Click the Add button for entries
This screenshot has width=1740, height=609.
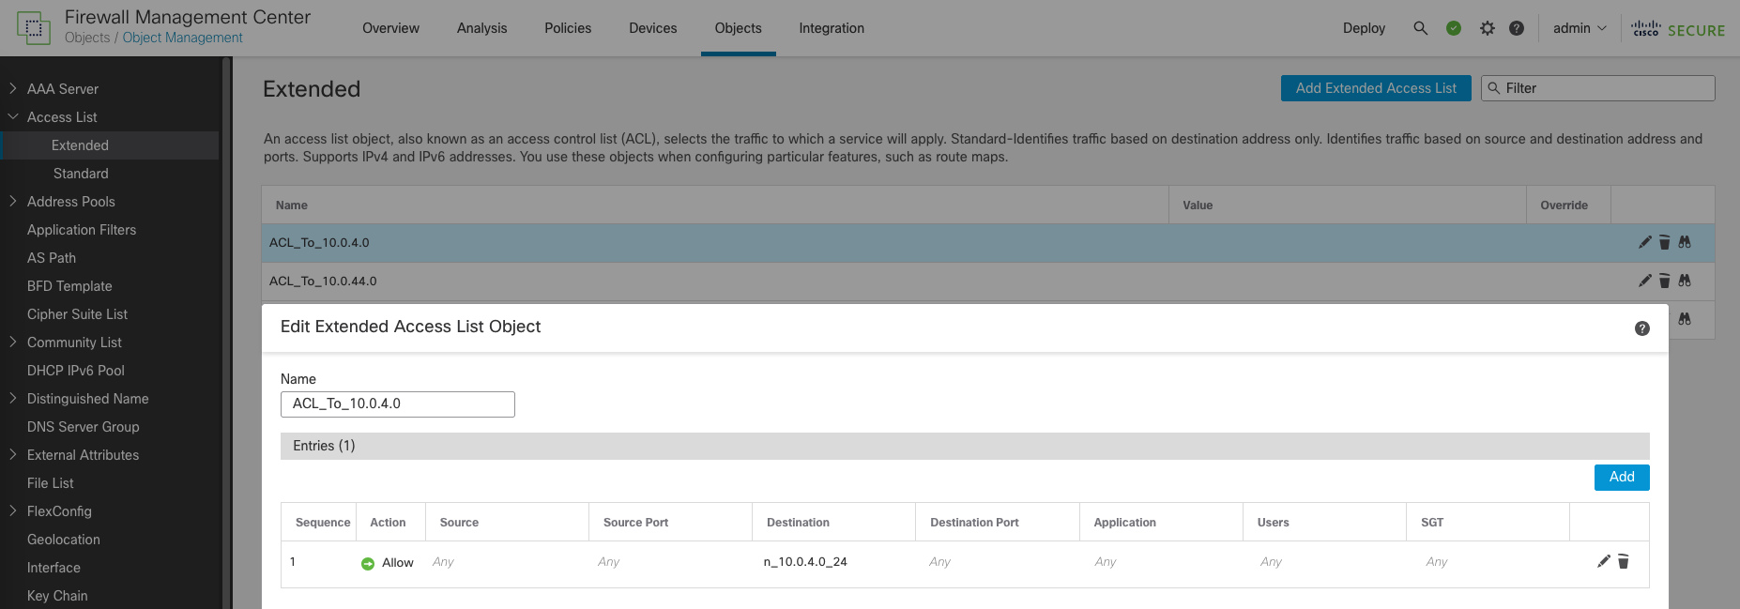[1621, 477]
